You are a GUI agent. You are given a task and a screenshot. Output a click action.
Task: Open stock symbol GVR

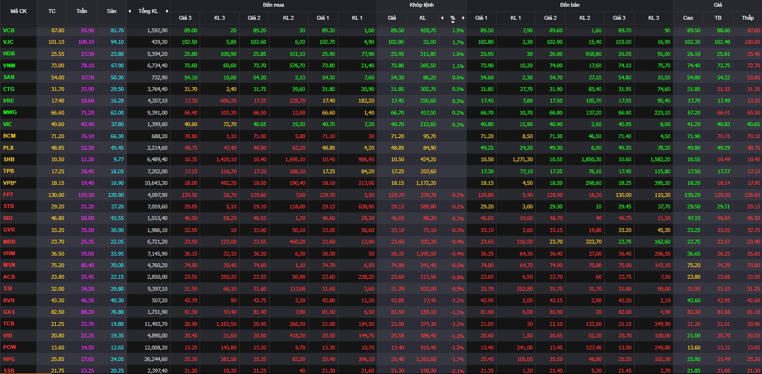pos(9,230)
